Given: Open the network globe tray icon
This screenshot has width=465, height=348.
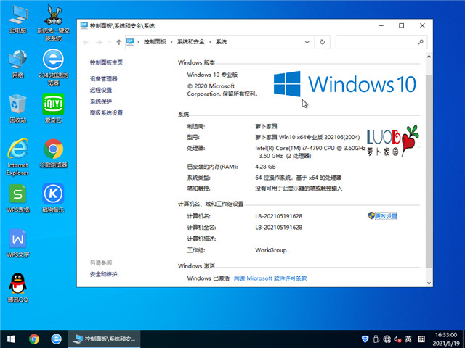Looking at the screenshot, I should (387, 339).
